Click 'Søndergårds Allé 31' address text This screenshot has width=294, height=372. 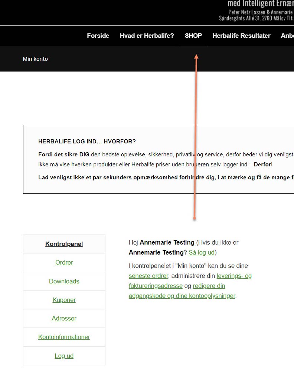(240, 18)
